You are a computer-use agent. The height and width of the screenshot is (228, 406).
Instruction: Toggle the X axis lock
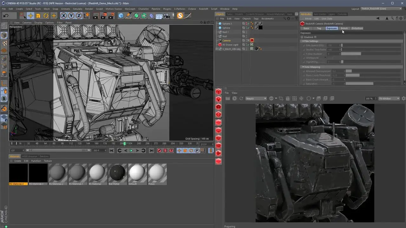tap(64, 16)
